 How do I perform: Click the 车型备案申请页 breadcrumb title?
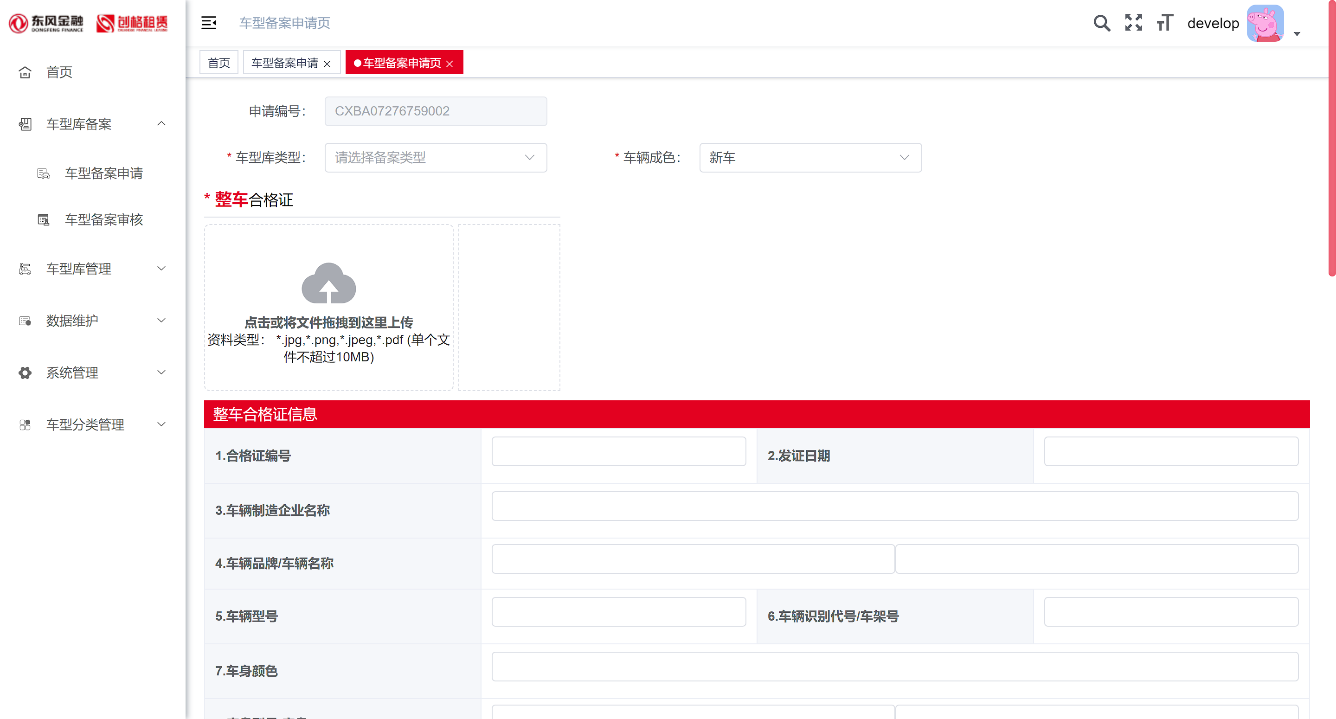click(284, 23)
